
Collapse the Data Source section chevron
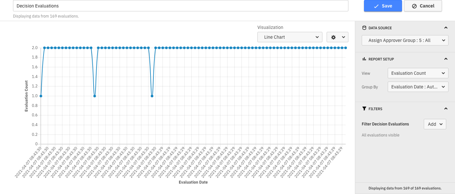446,28
